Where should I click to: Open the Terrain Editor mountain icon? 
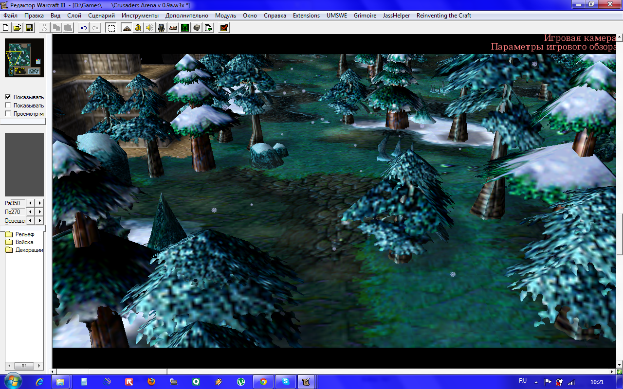pyautogui.click(x=127, y=28)
